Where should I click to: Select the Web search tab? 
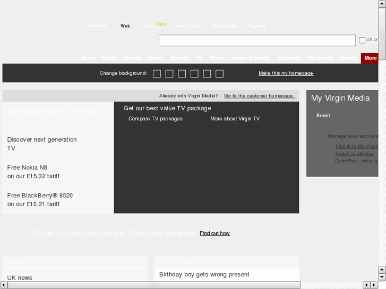125,26
